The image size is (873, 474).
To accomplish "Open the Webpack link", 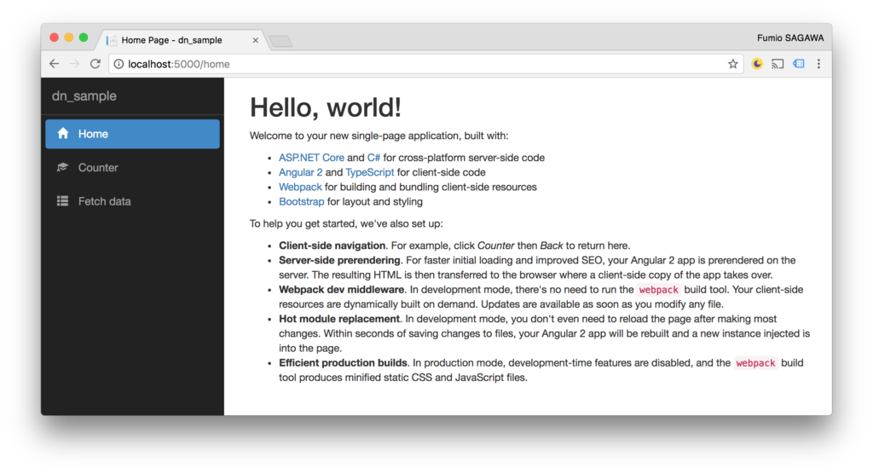I will (300, 188).
